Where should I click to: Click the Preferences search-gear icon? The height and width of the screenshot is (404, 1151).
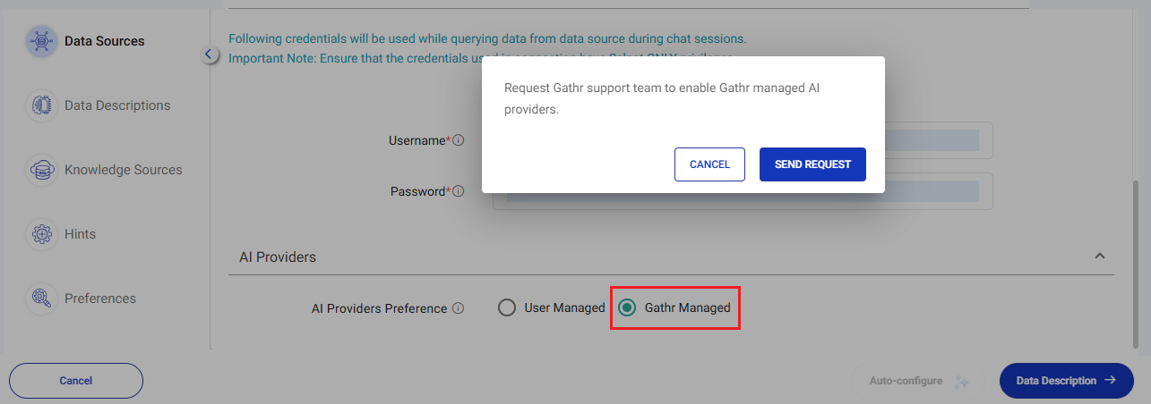pos(42,299)
